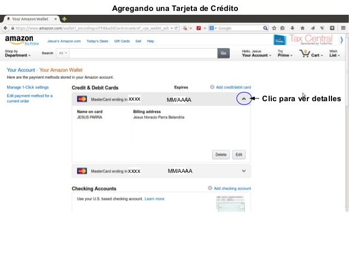
Task: Click the Learn more link
Action: [154, 199]
